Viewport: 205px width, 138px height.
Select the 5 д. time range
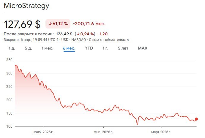pos(28,48)
